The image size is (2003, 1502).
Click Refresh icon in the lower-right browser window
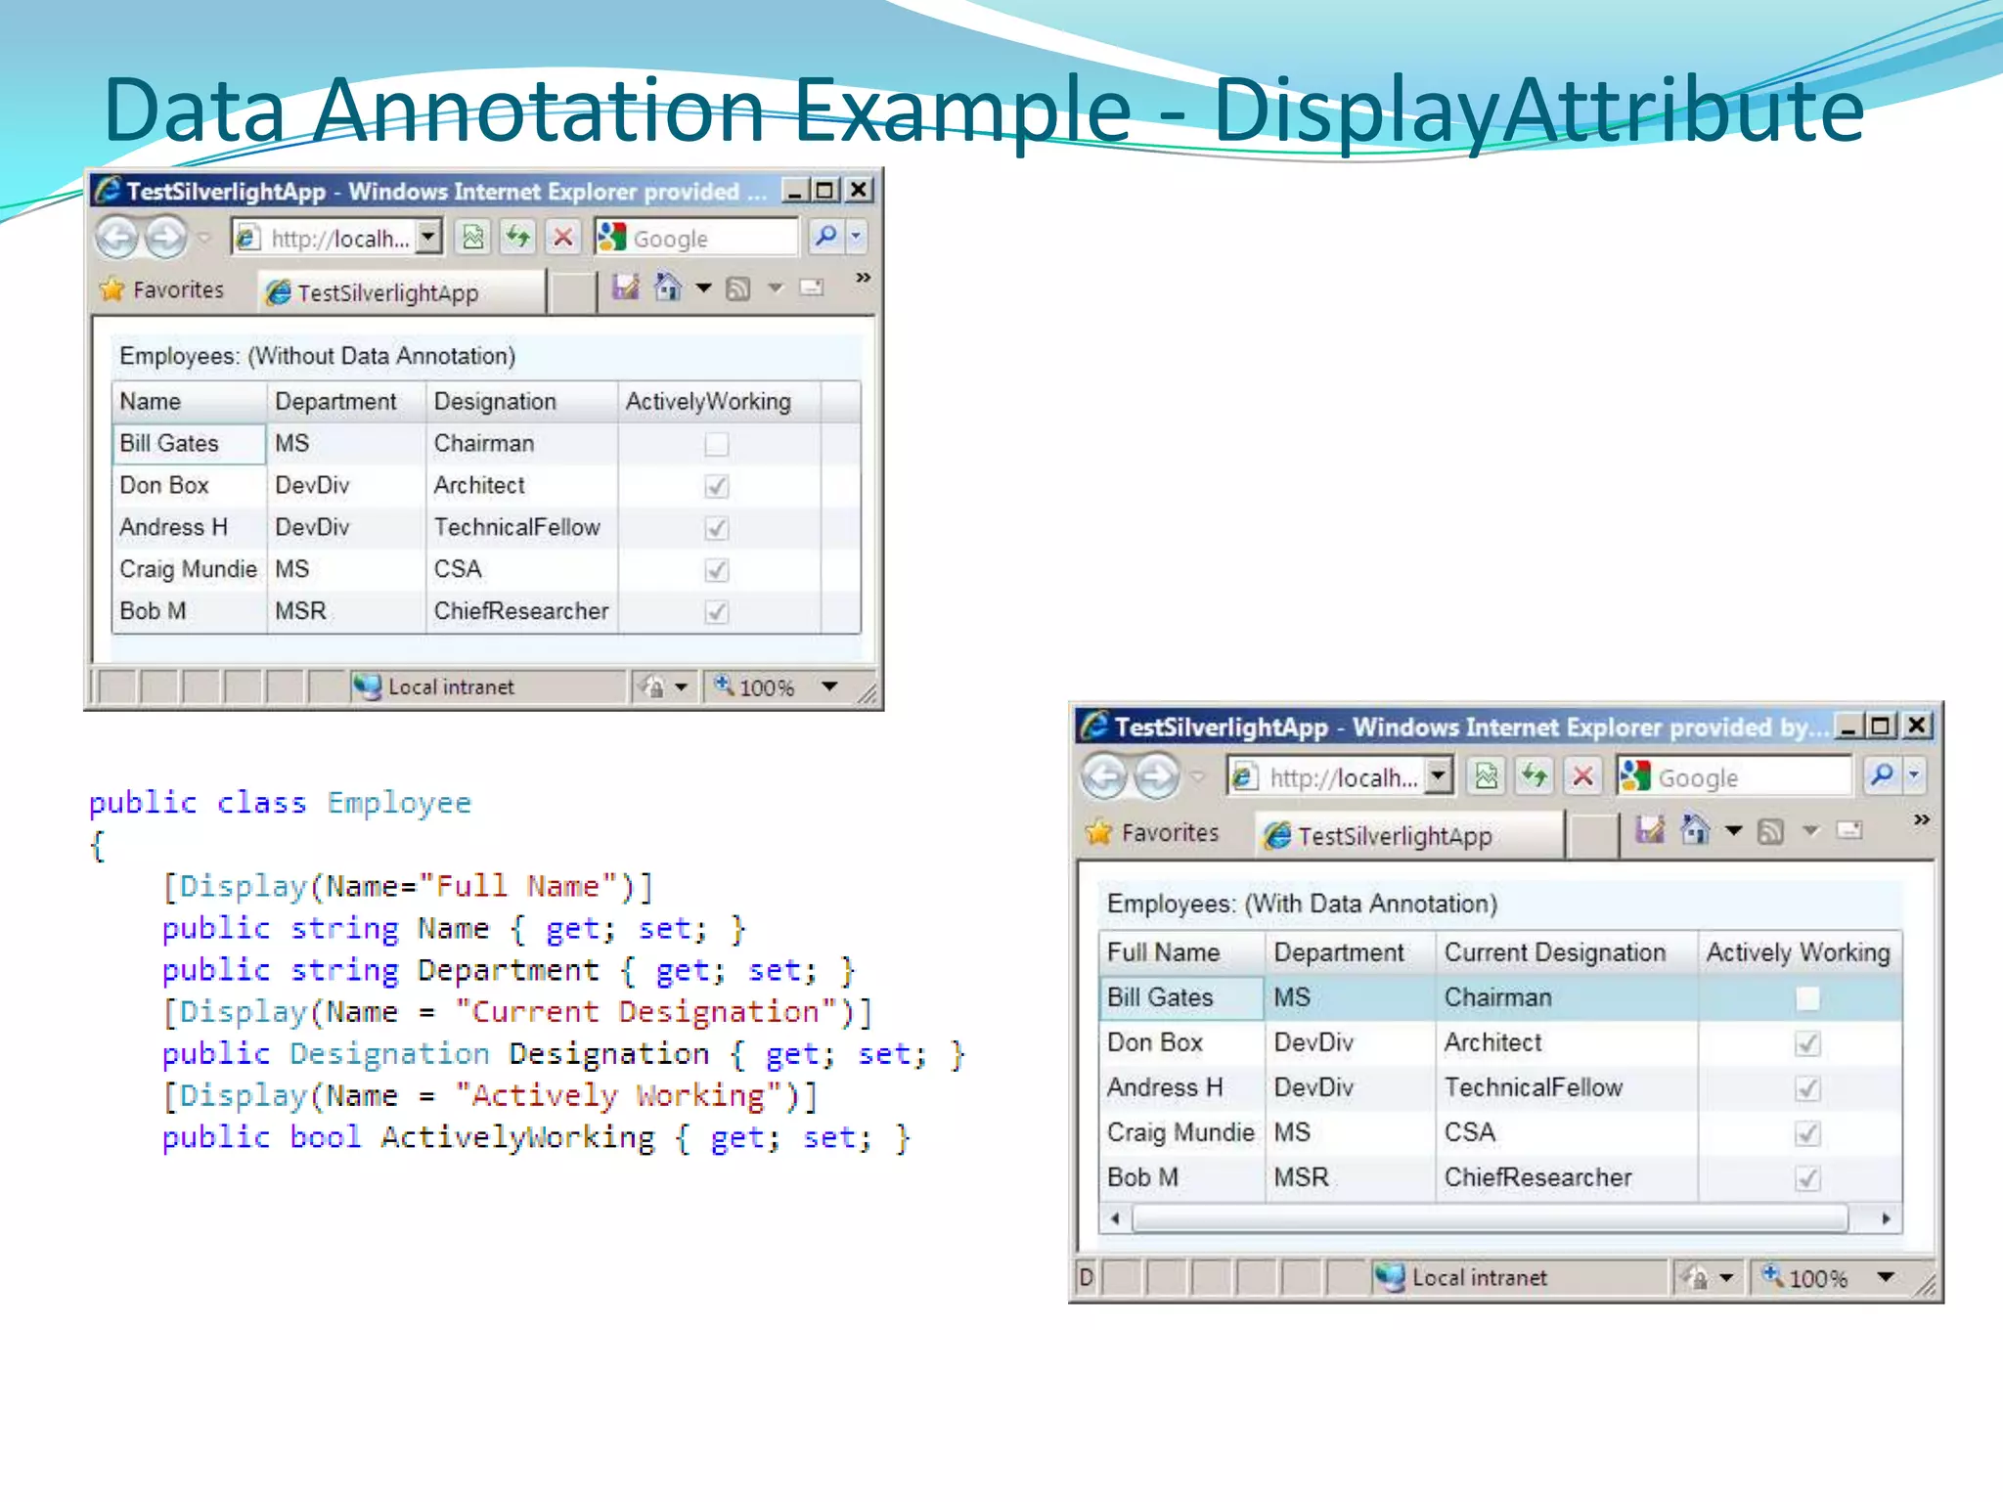[1536, 777]
